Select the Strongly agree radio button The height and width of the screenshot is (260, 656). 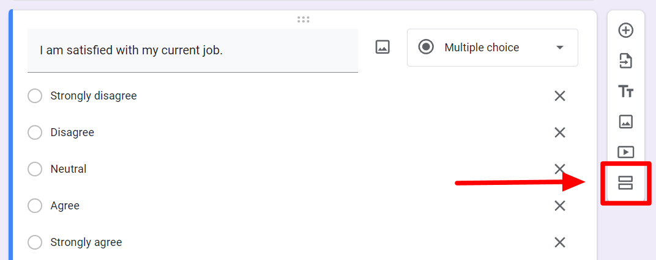tap(35, 242)
